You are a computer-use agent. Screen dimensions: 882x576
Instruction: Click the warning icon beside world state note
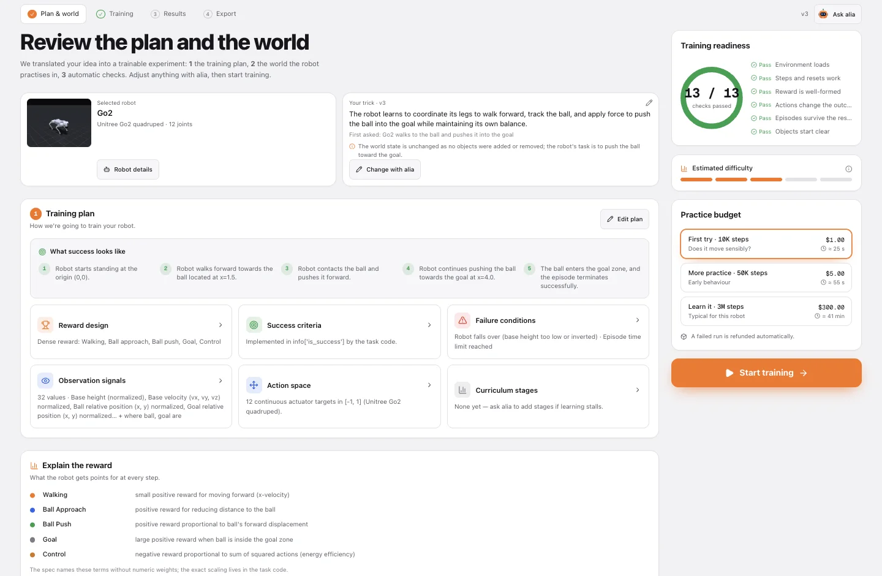(352, 146)
